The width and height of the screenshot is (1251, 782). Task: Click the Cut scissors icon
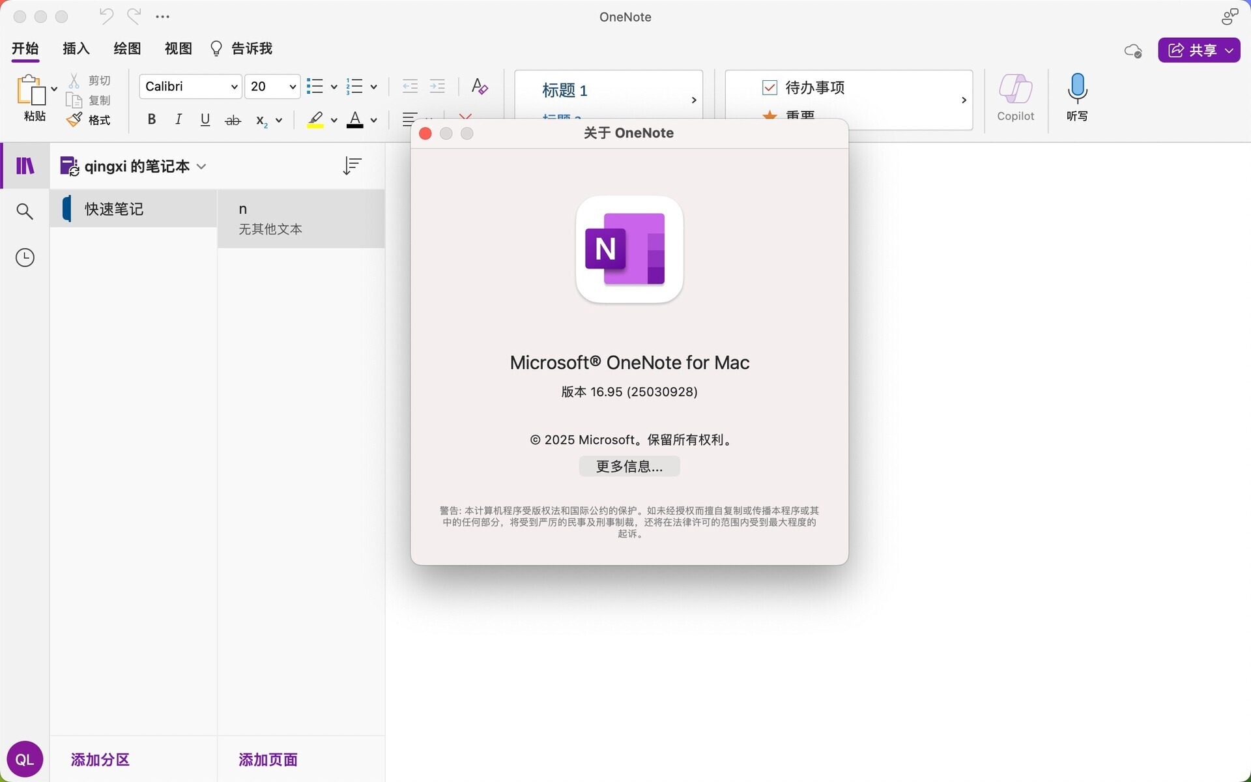pyautogui.click(x=74, y=80)
